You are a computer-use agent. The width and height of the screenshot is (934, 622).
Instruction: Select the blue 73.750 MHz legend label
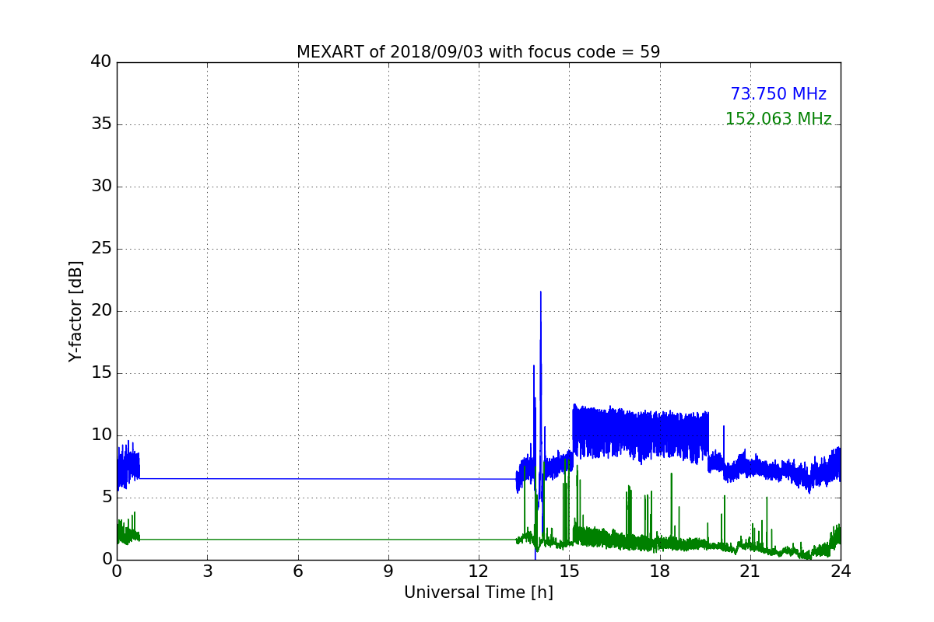[778, 94]
